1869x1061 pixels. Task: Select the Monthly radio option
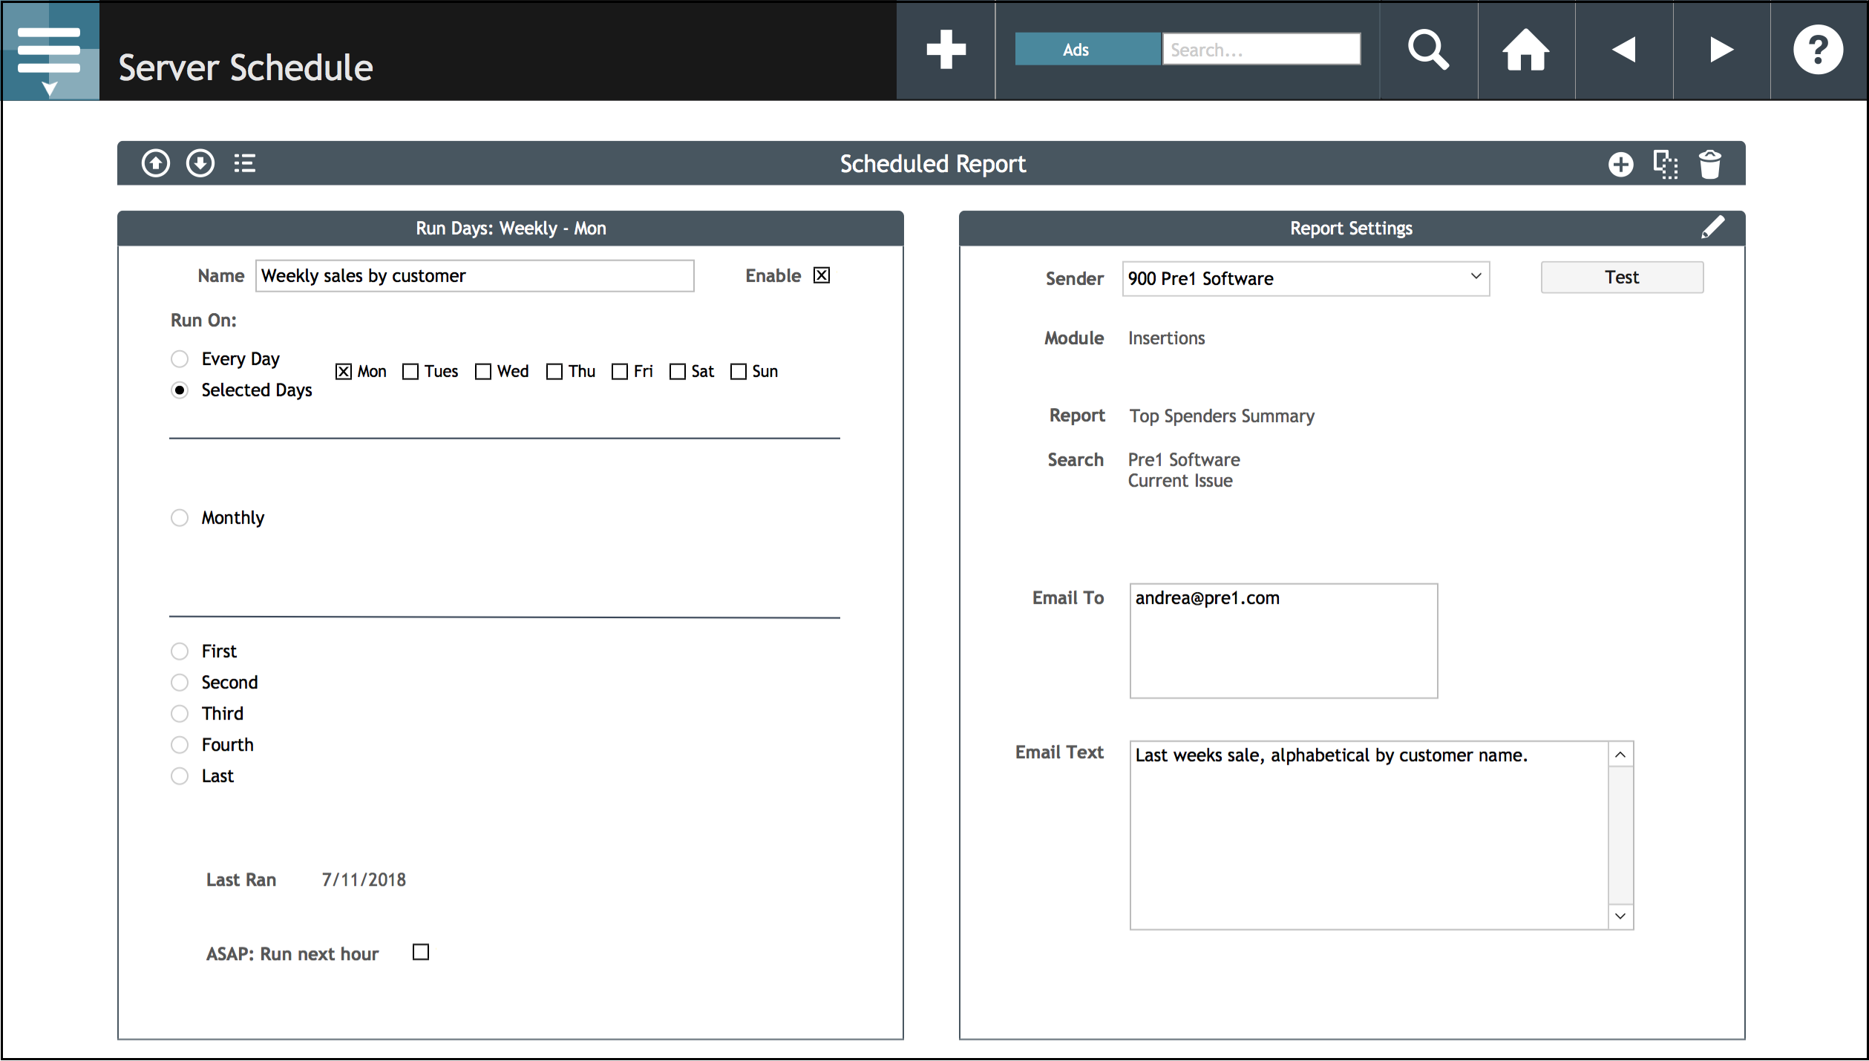click(x=180, y=518)
